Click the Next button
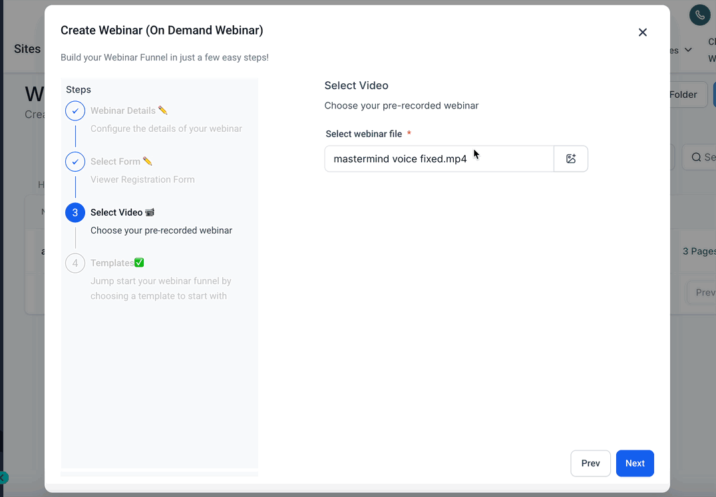This screenshot has height=497, width=716. (x=635, y=463)
